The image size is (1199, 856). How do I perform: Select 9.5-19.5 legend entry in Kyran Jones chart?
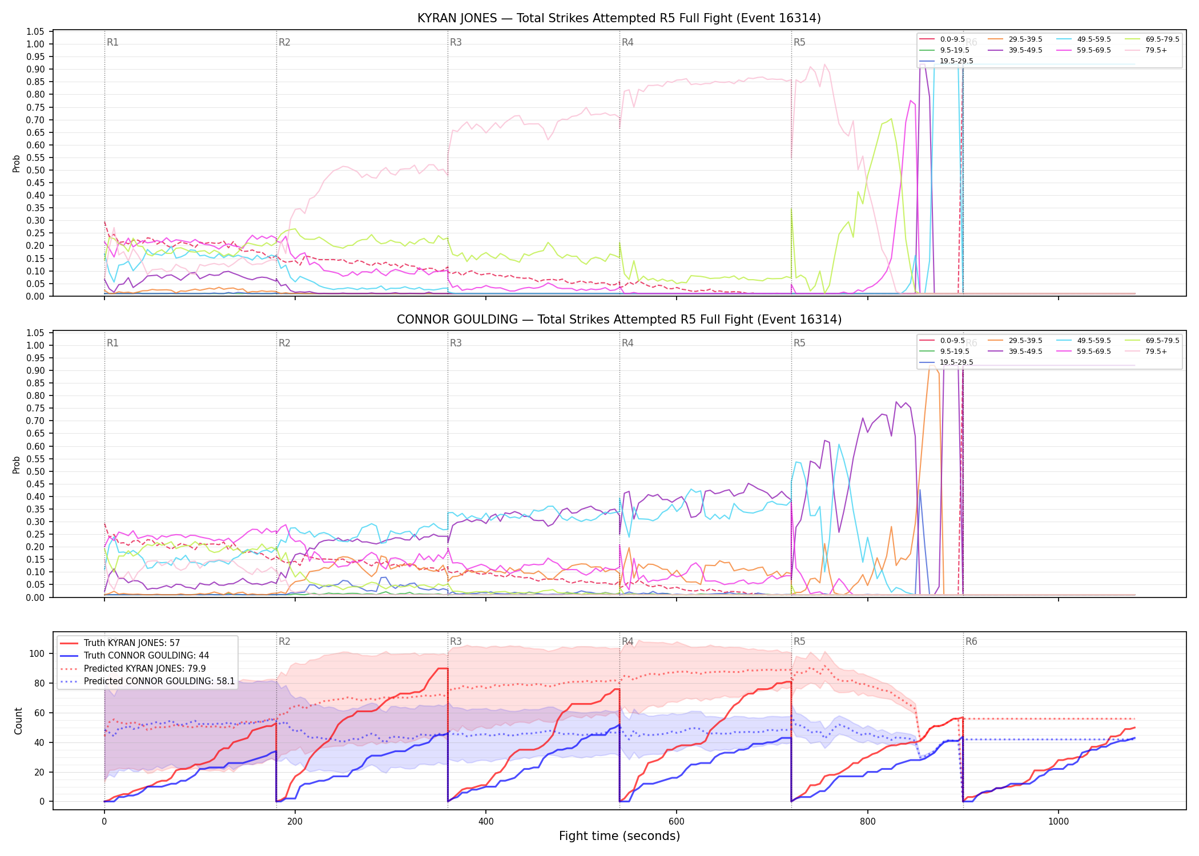click(x=945, y=50)
